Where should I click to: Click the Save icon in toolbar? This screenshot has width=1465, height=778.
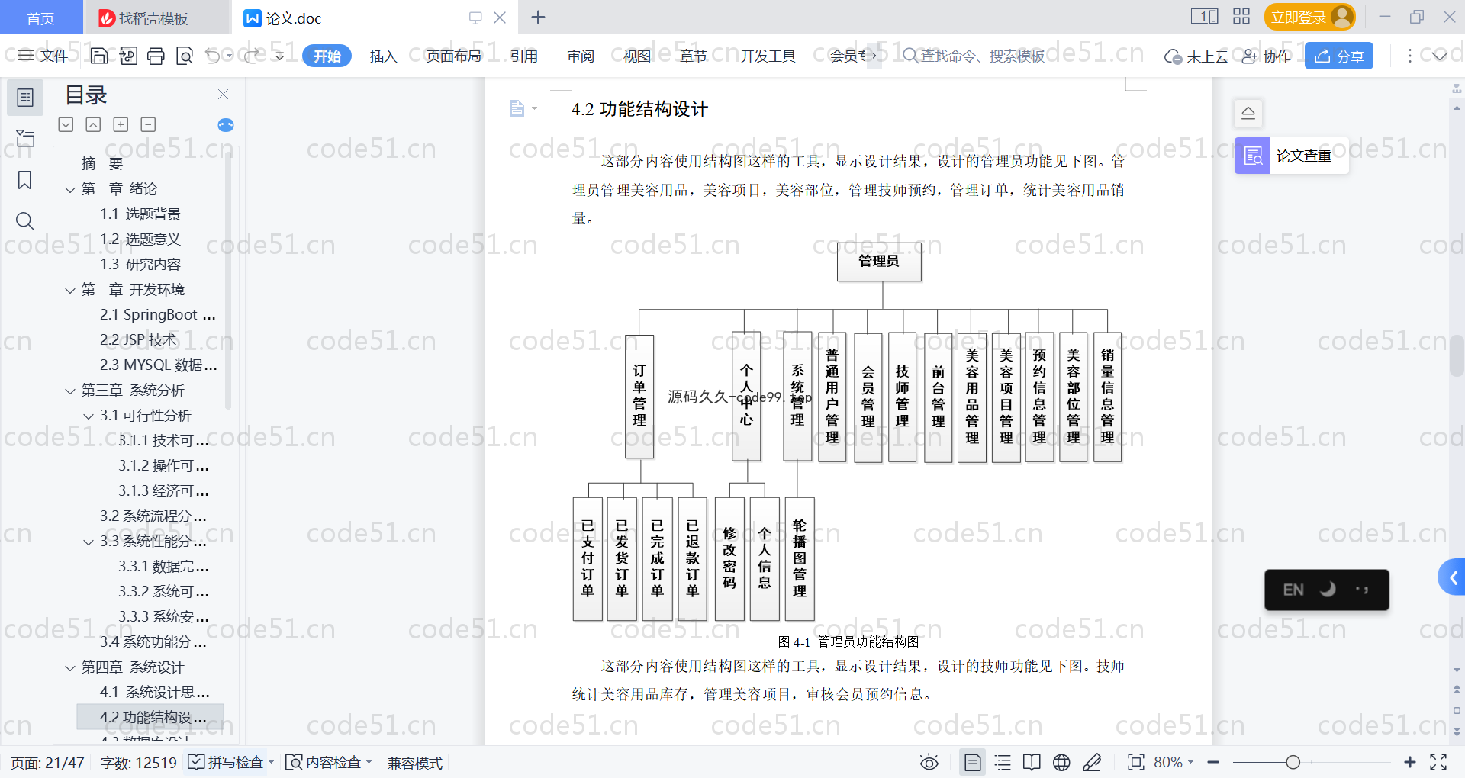99,56
